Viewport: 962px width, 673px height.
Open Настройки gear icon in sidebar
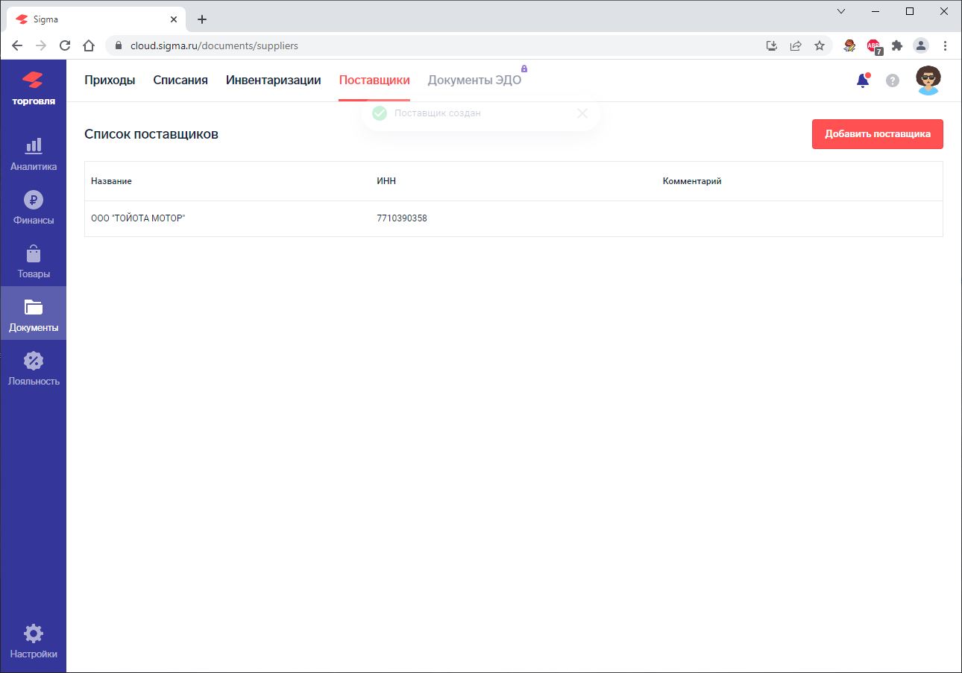(x=33, y=634)
